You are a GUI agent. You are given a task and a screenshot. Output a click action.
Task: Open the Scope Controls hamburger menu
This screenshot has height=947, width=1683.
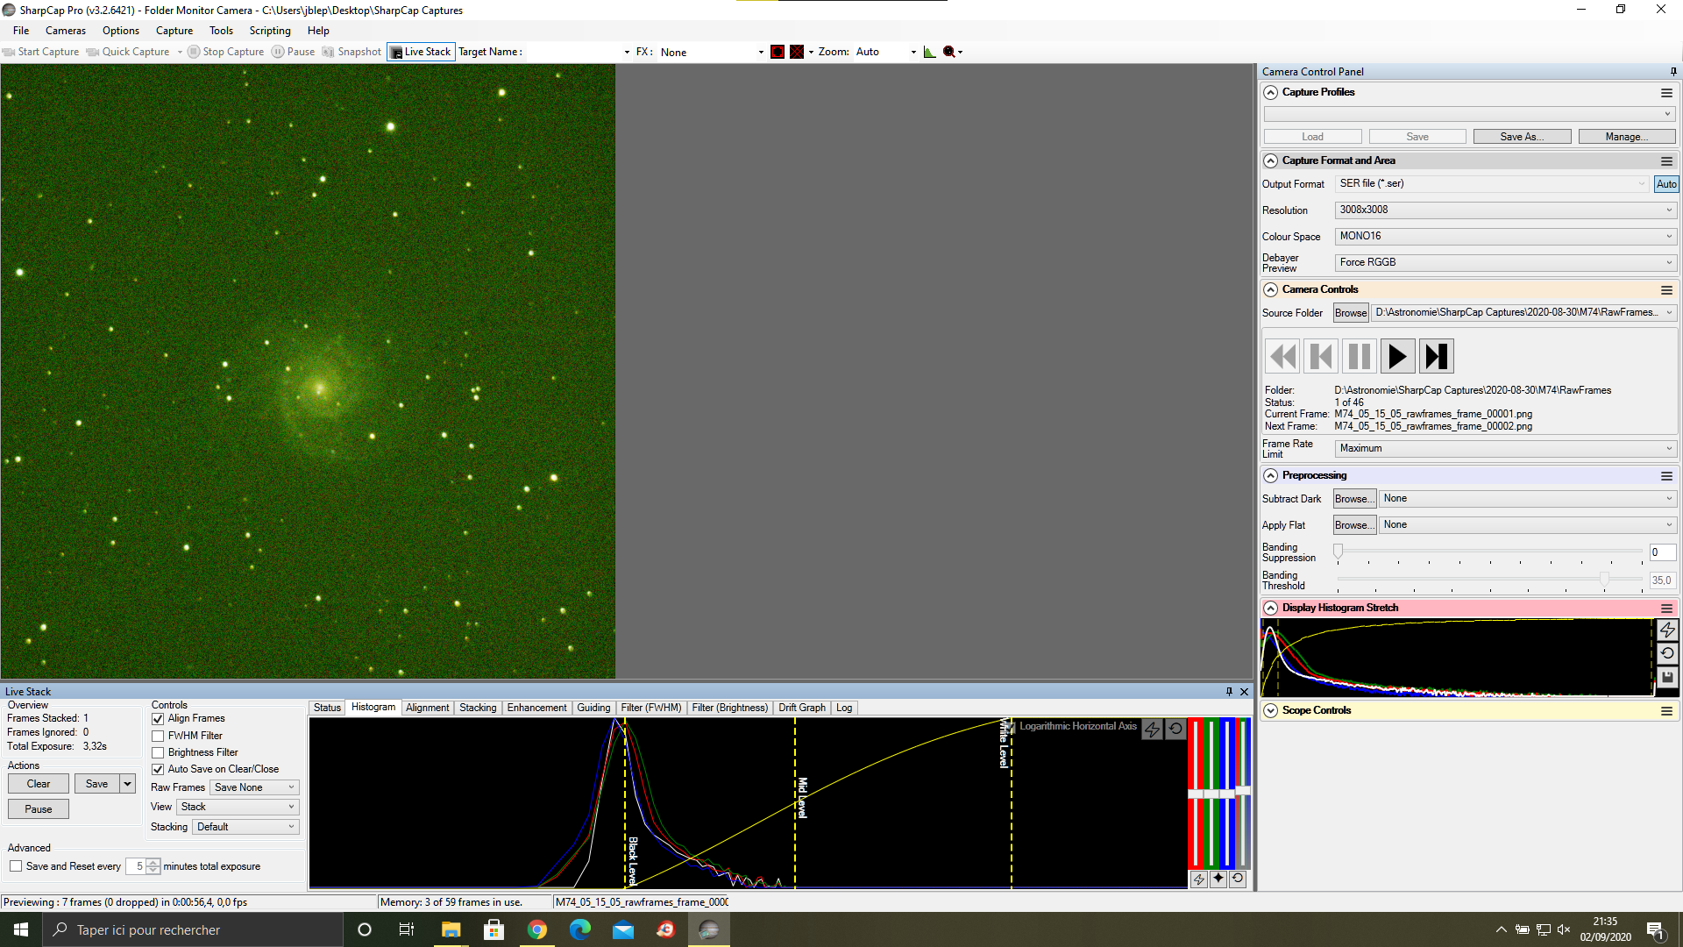coord(1666,711)
